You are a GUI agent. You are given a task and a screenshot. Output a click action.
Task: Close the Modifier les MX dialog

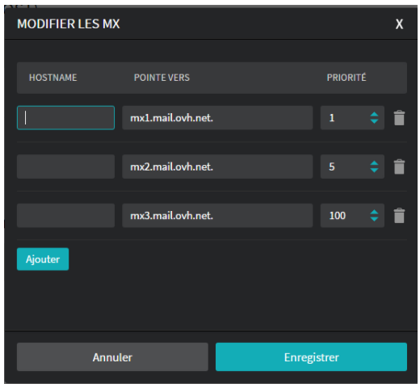coord(399,24)
